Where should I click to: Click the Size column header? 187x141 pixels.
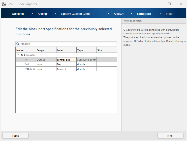(106, 50)
